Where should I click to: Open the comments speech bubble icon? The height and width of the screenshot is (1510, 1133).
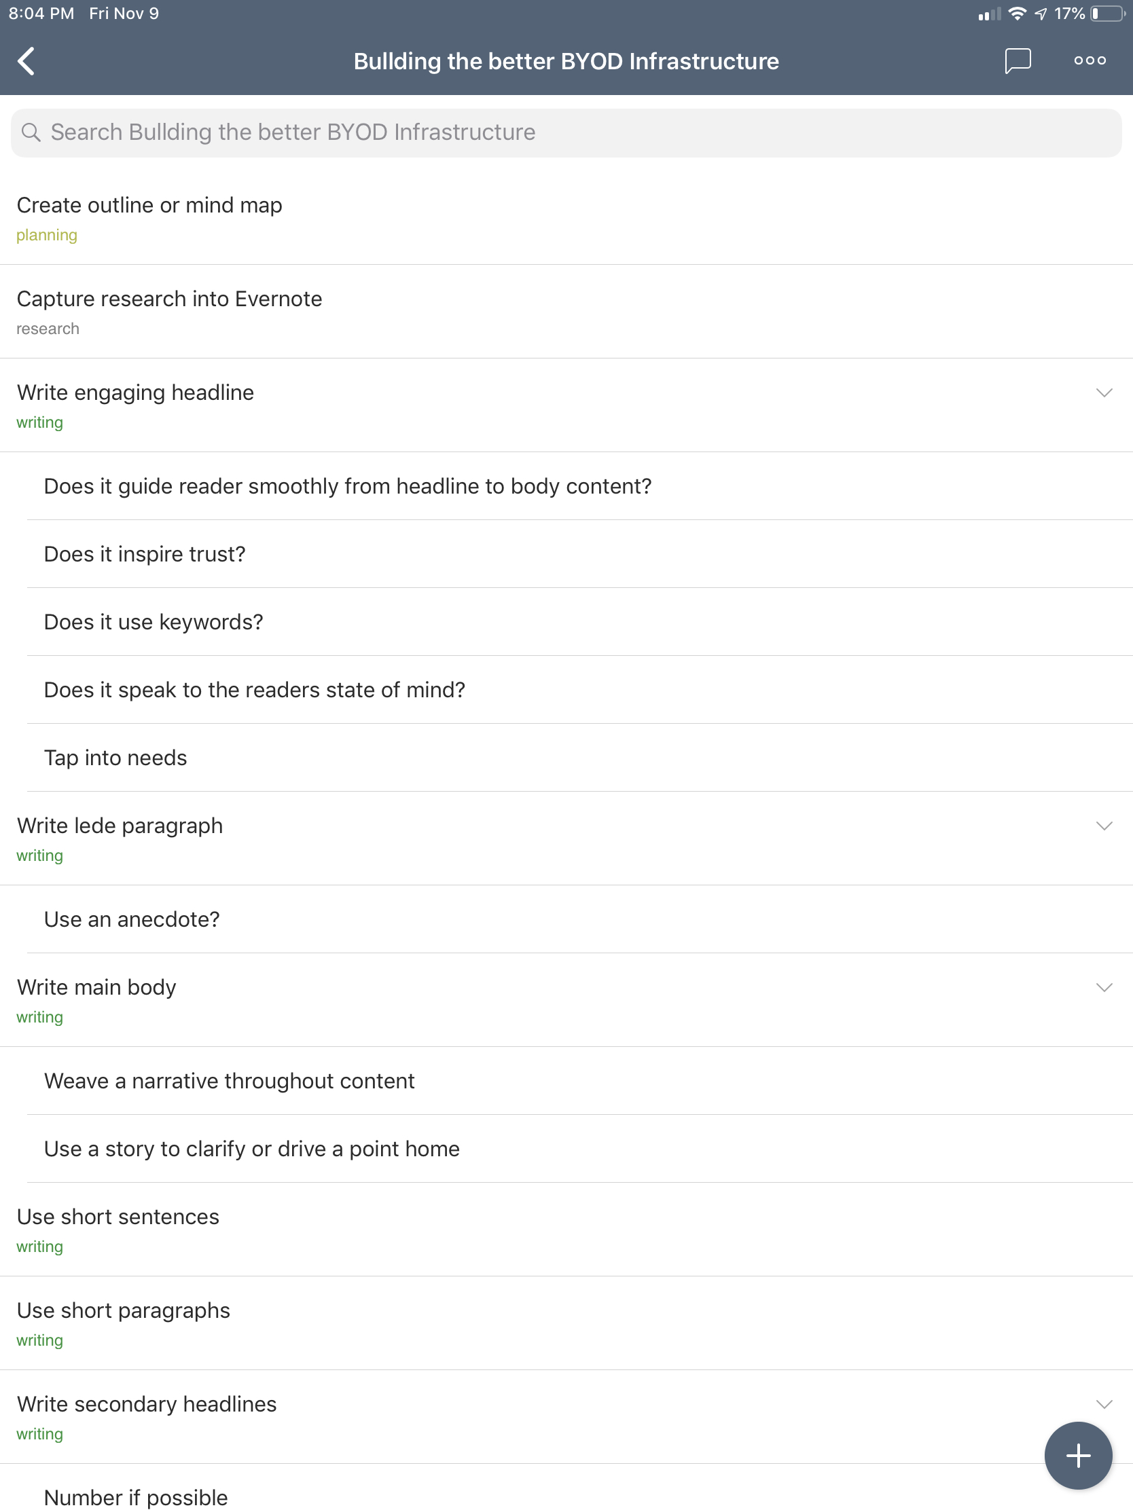click(1017, 60)
